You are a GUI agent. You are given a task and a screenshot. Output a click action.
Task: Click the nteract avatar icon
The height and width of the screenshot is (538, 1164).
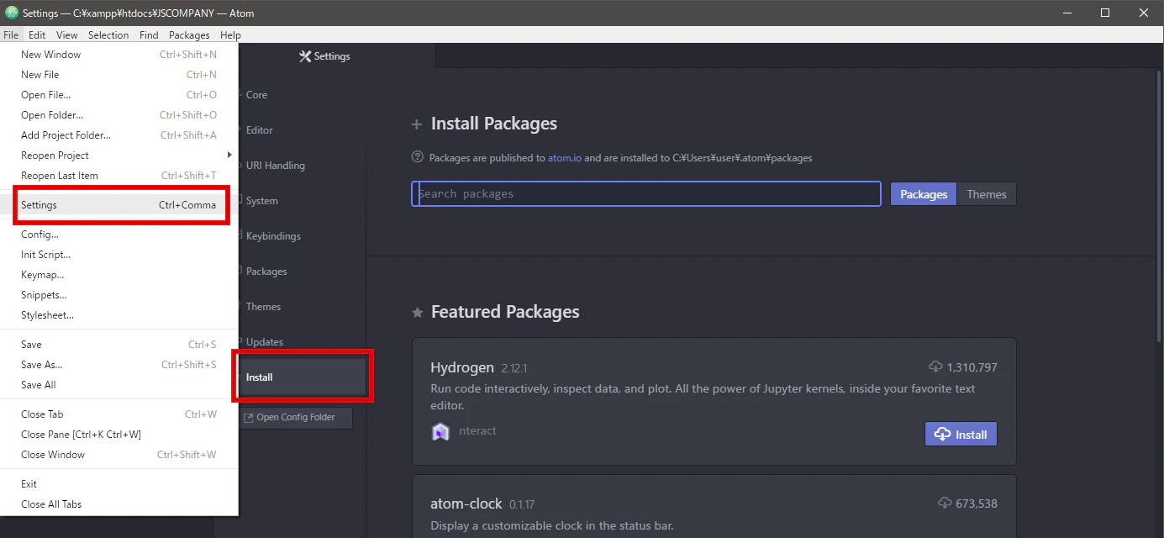tap(440, 431)
